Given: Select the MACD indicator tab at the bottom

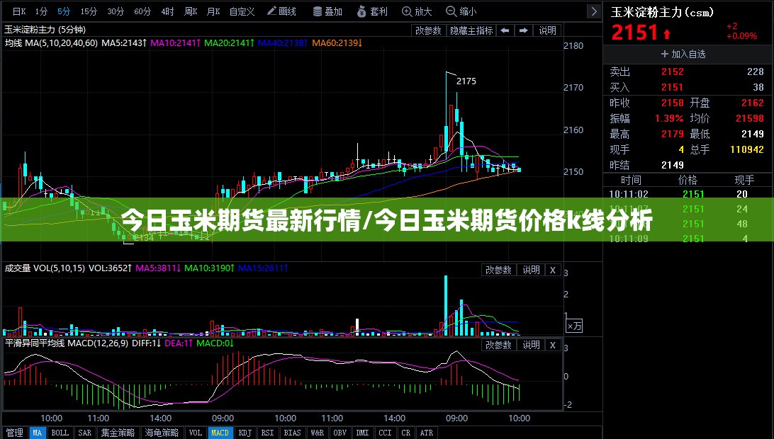Looking at the screenshot, I should [220, 433].
